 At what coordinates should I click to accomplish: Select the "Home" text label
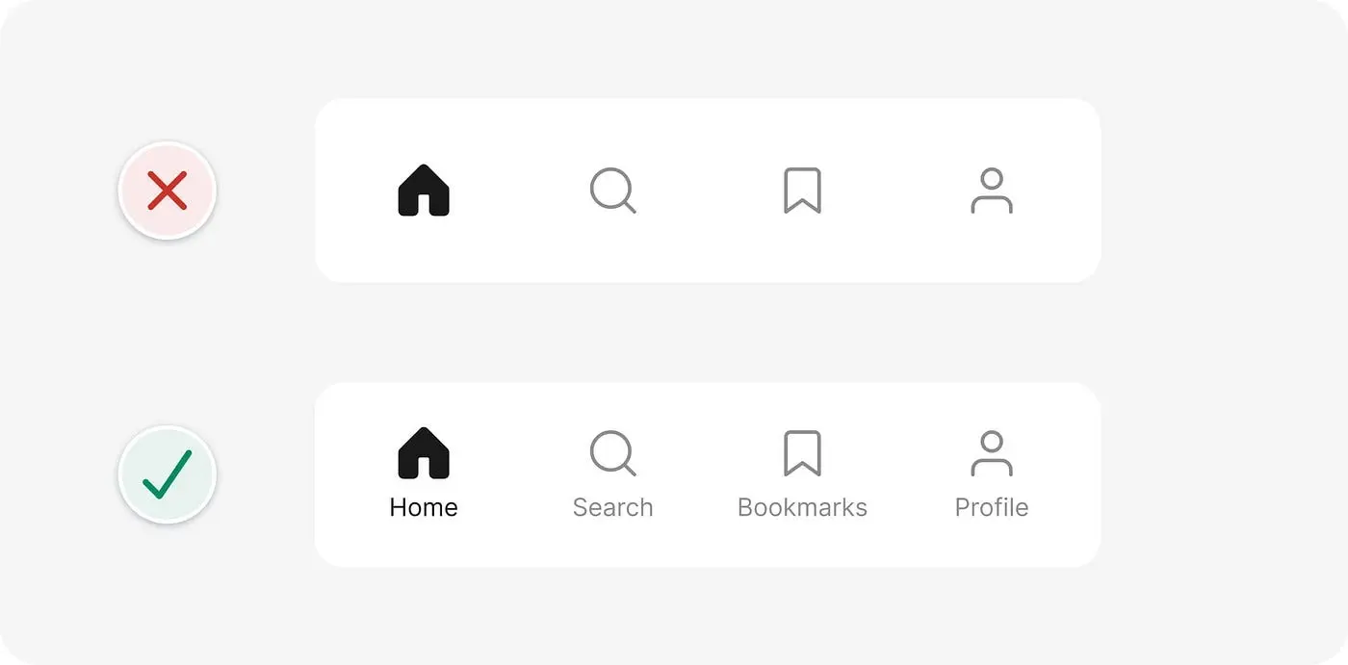[x=424, y=507]
